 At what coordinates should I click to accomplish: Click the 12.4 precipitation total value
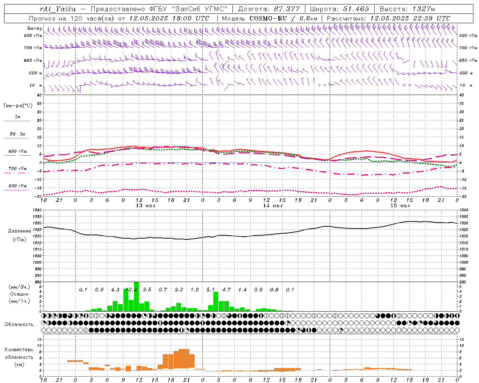[x=131, y=289]
